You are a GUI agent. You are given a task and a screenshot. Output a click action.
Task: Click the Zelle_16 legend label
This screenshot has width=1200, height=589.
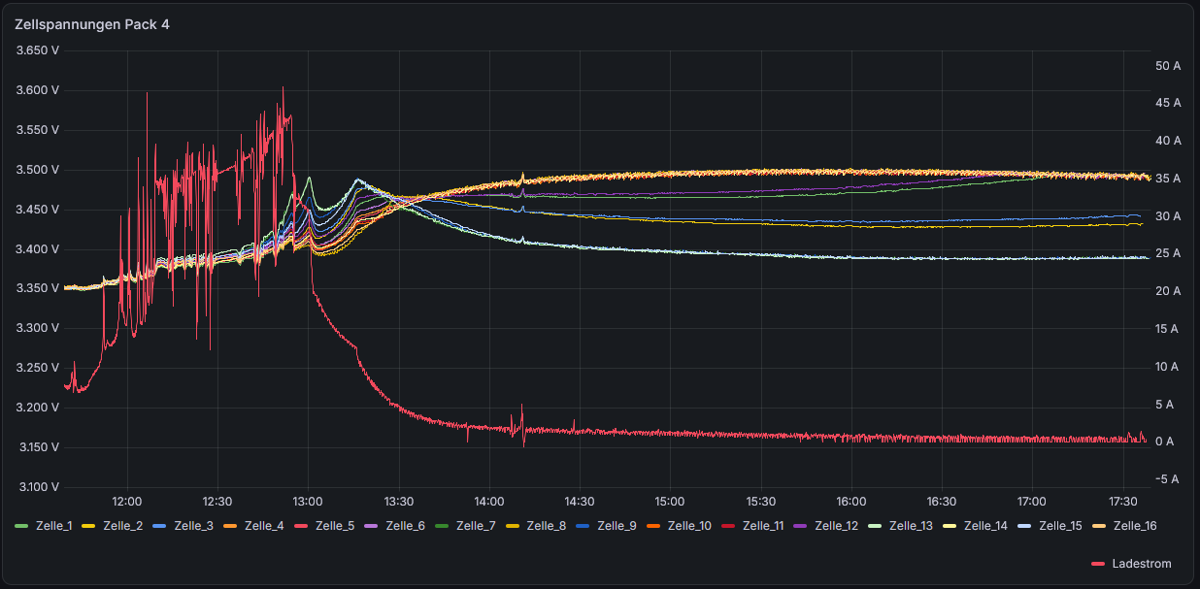(1136, 526)
